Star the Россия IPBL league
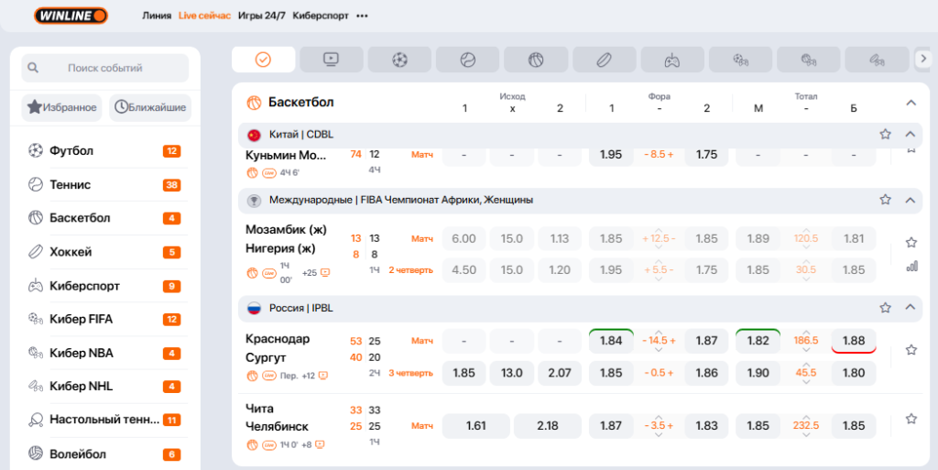Screen dimensions: 938x470 click(885, 308)
